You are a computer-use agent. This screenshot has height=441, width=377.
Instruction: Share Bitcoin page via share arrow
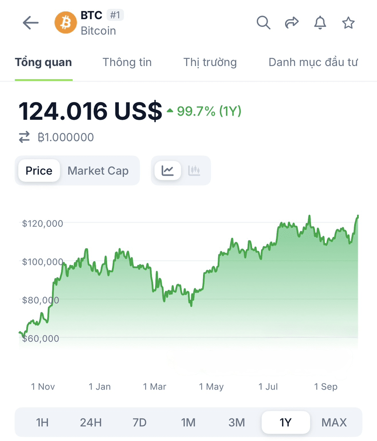[x=291, y=22]
